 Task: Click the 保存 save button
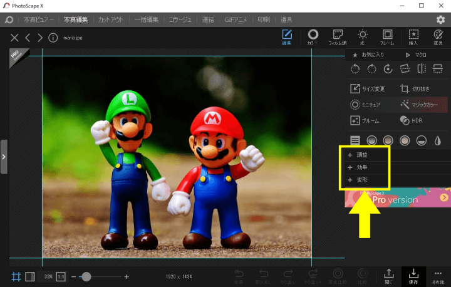click(x=413, y=276)
